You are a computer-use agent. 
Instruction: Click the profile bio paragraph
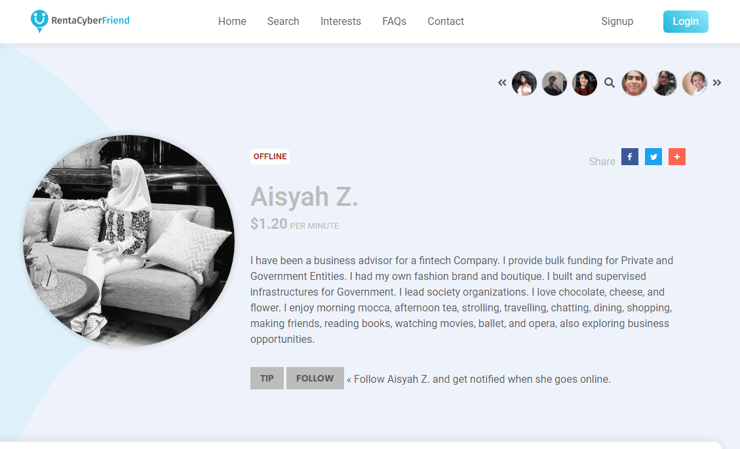click(x=462, y=300)
